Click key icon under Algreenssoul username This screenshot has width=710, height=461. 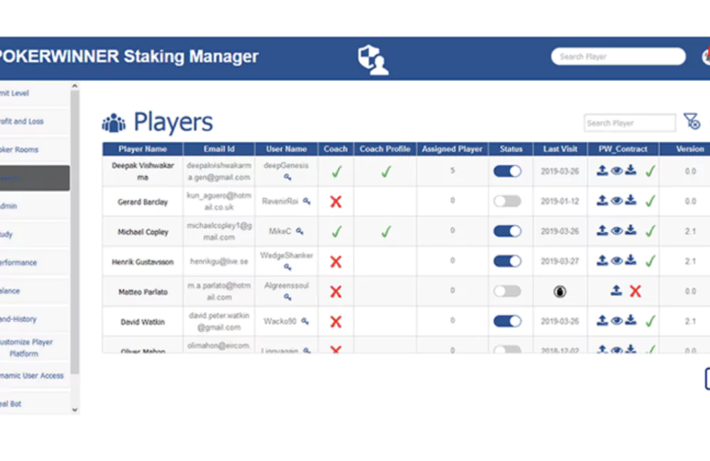(x=288, y=297)
